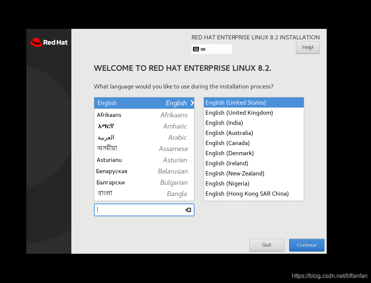Choose English (India) locale
This screenshot has height=283, width=371.
point(253,123)
